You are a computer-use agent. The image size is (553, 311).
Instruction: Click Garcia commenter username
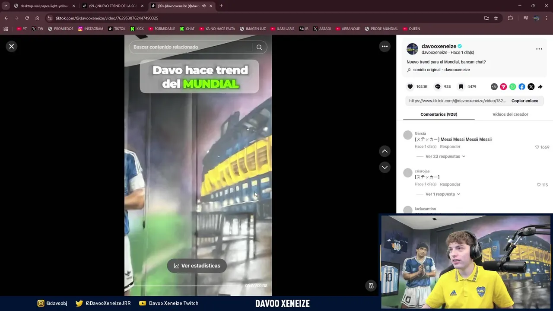(x=420, y=133)
